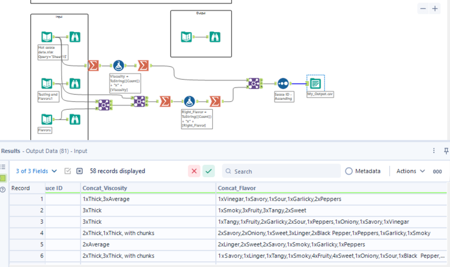Click the green checkmark apply button

click(209, 171)
